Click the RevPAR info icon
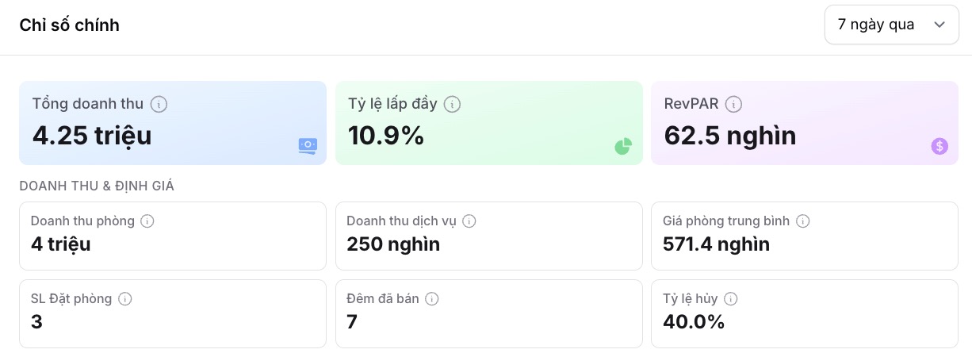The width and height of the screenshot is (972, 357). click(733, 104)
